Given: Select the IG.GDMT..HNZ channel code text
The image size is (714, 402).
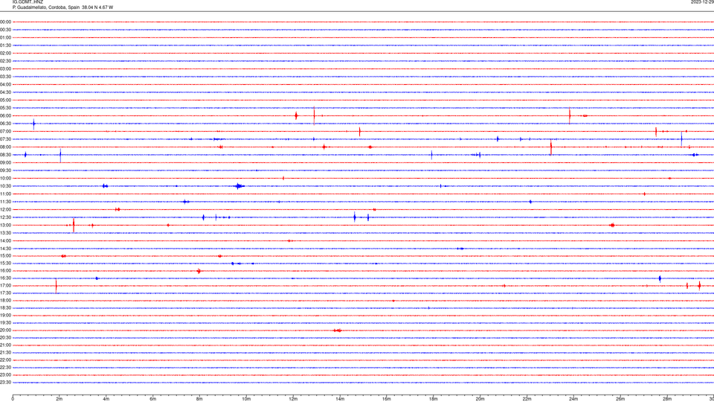Looking at the screenshot, I should point(28,2).
